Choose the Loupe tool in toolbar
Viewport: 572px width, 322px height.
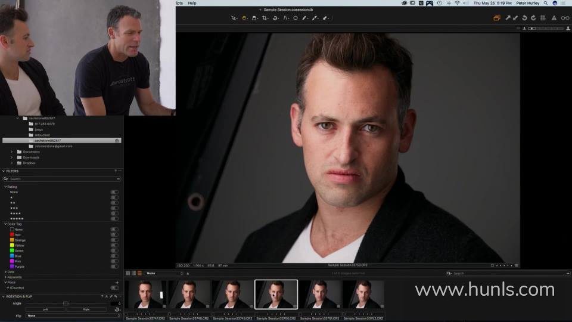tap(254, 18)
